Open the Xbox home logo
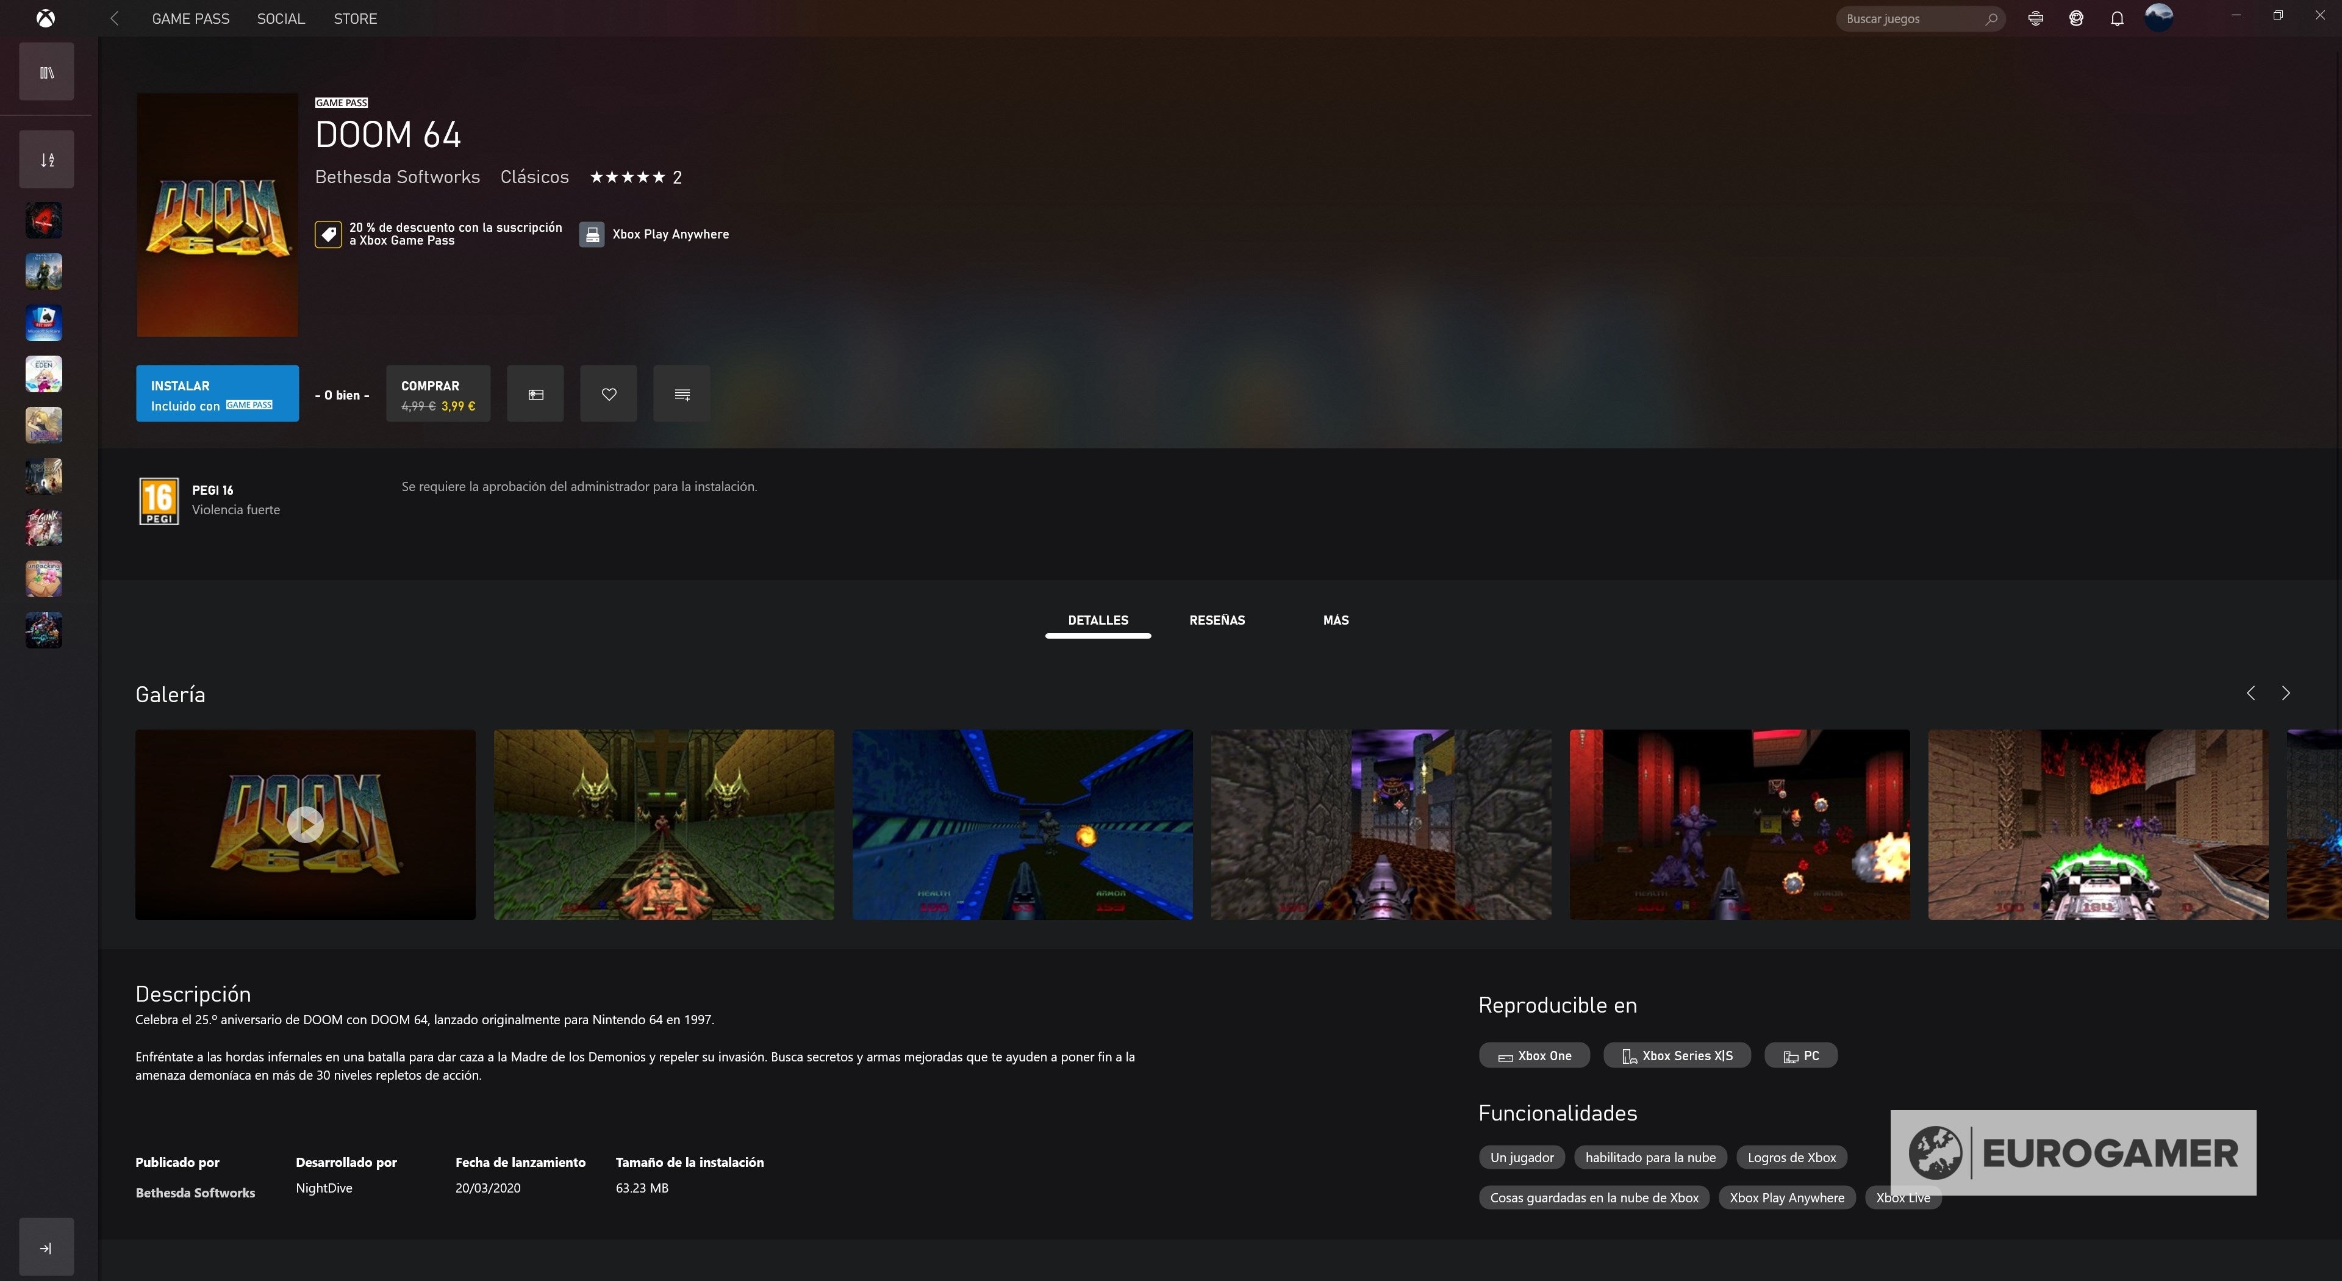 pos(46,18)
